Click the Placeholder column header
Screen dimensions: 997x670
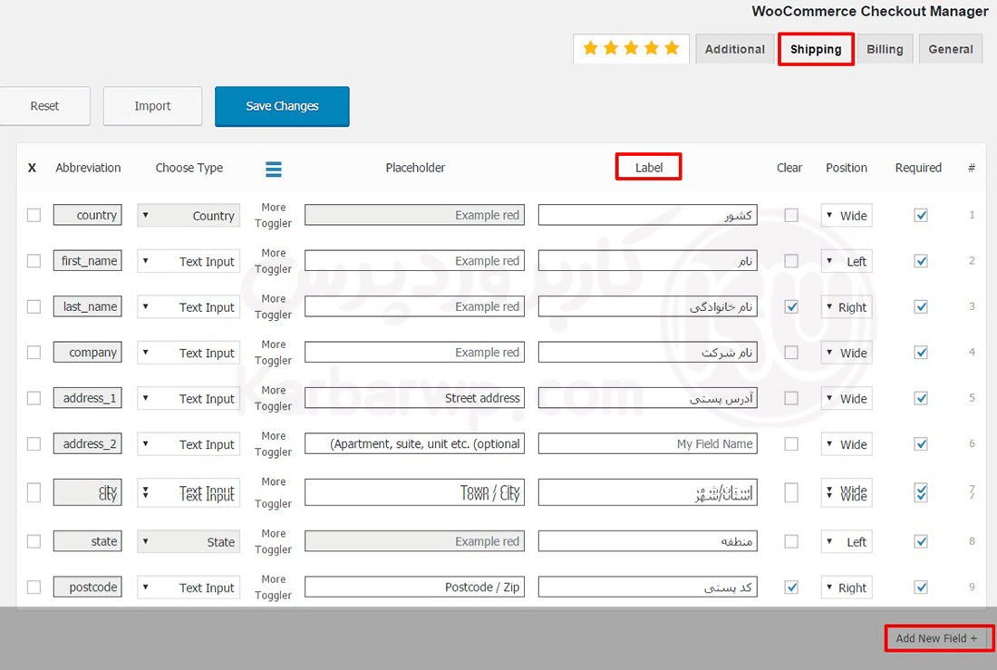click(415, 168)
